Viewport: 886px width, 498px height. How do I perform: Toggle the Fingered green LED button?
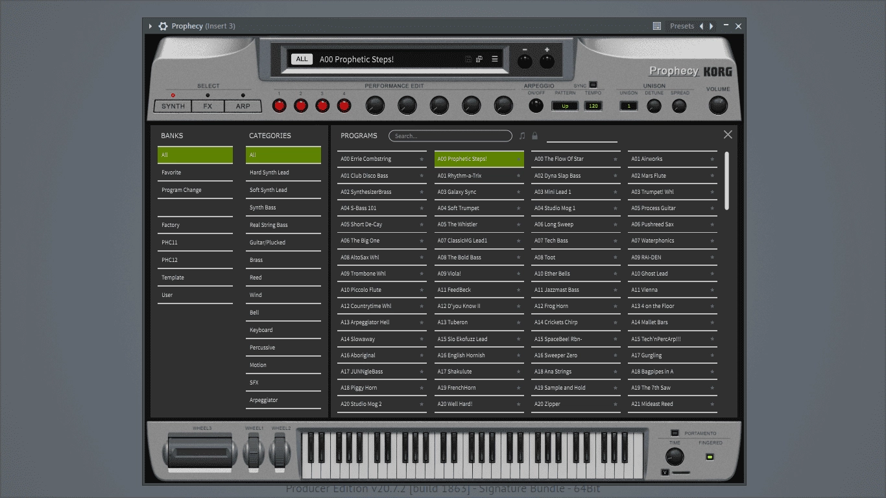pyautogui.click(x=710, y=457)
